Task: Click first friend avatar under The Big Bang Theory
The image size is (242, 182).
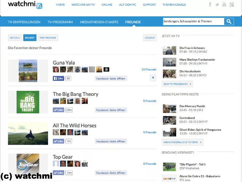Action: tap(56, 101)
